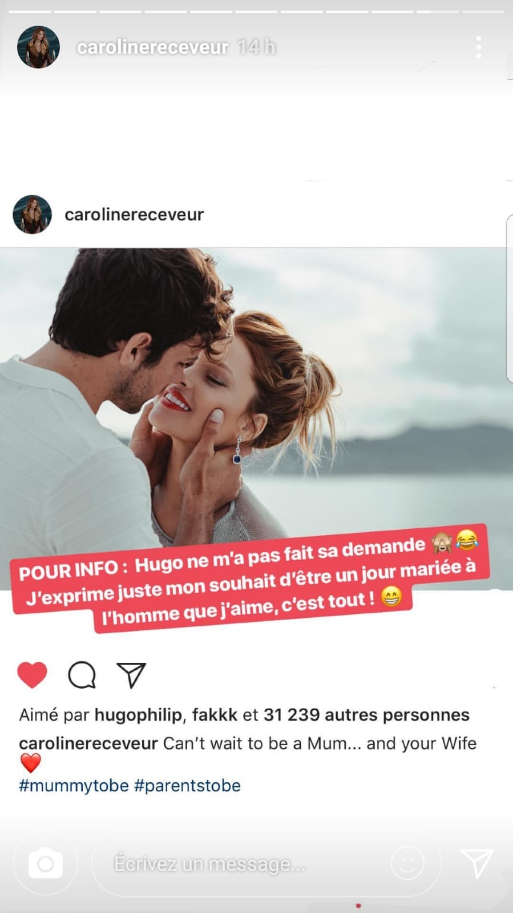The image size is (513, 913).
Task: Share the post with the arrow icon under the photo
Action: [131, 675]
